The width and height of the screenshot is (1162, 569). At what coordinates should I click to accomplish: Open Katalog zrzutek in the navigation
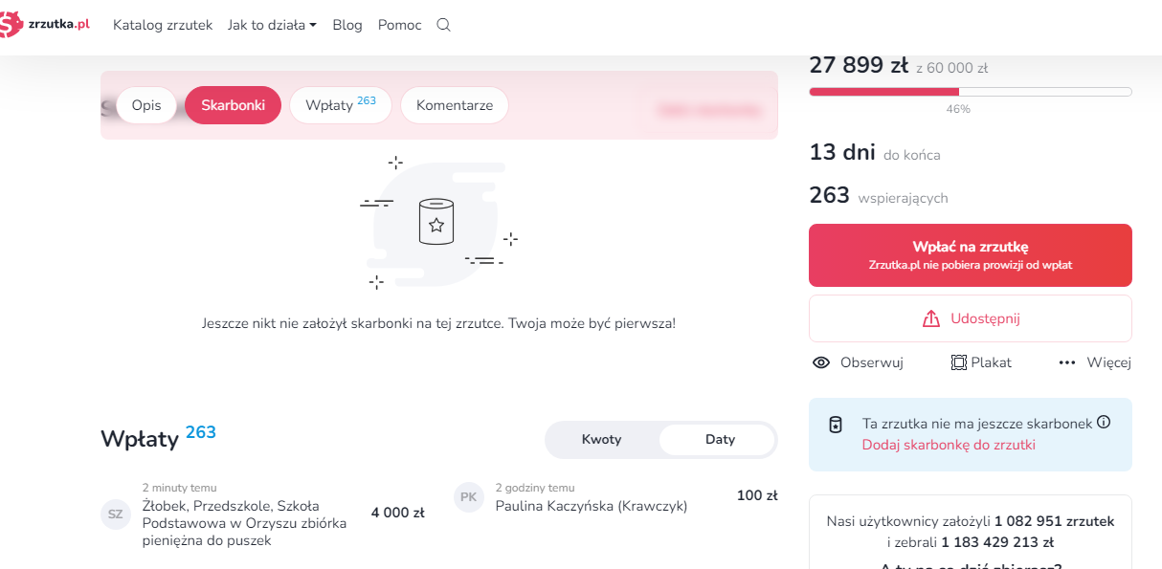click(163, 25)
